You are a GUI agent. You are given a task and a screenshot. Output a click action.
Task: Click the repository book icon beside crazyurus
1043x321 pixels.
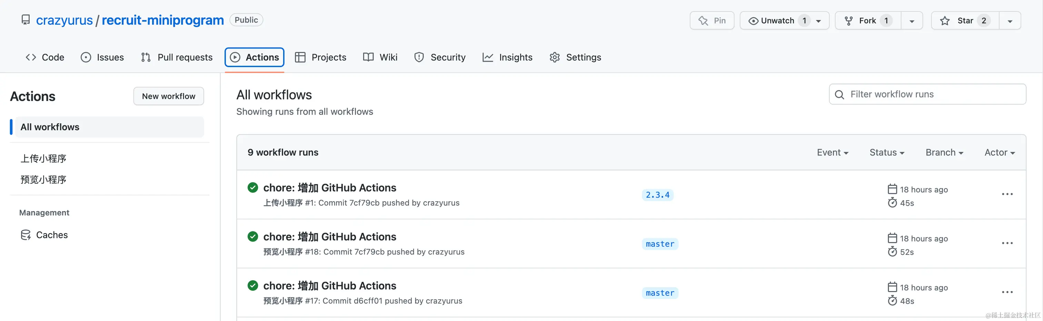click(x=26, y=20)
